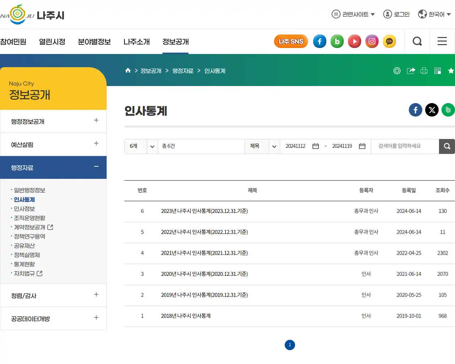
Task: Open the hamburger full menu icon
Action: click(x=442, y=41)
